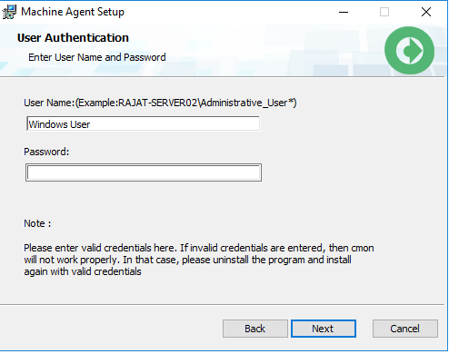This screenshot has height=354, width=449.
Task: Click the greyed-out maximize button
Action: pyautogui.click(x=384, y=12)
